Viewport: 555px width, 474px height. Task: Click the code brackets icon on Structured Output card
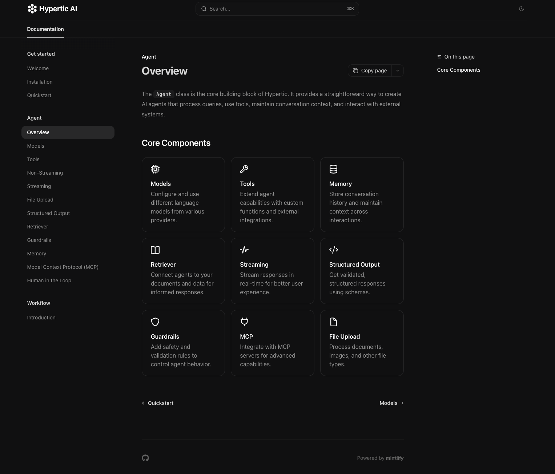click(333, 250)
